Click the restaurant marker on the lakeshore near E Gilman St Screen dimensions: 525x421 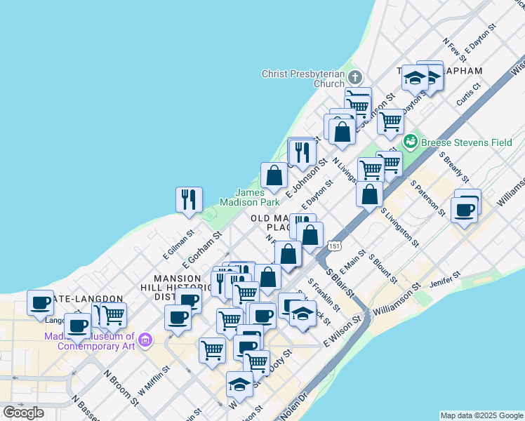click(189, 200)
